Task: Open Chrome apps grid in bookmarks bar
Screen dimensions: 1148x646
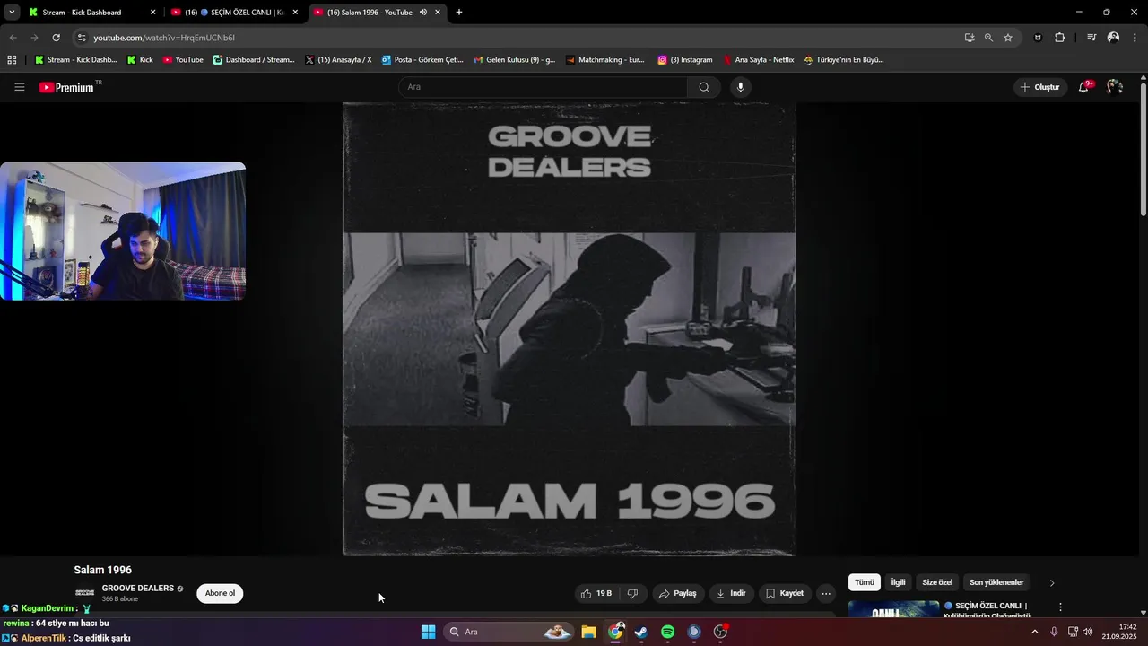Action: click(12, 60)
